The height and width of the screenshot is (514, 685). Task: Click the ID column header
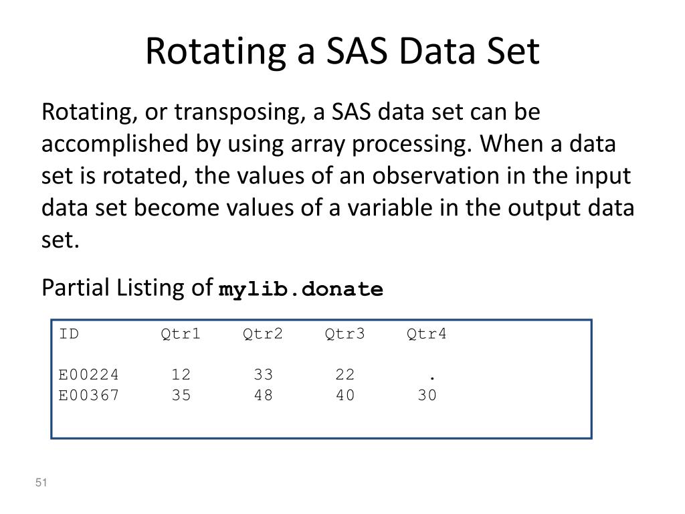tap(69, 334)
